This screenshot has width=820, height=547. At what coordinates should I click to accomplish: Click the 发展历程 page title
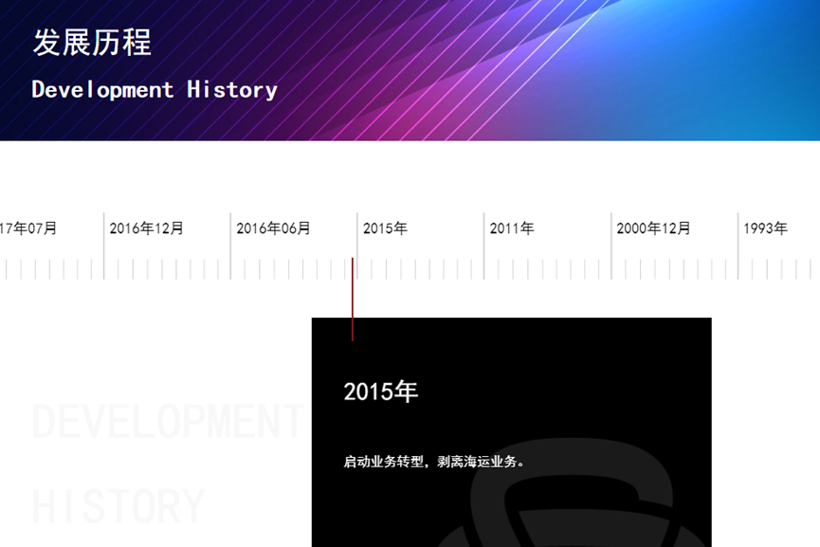(92, 43)
